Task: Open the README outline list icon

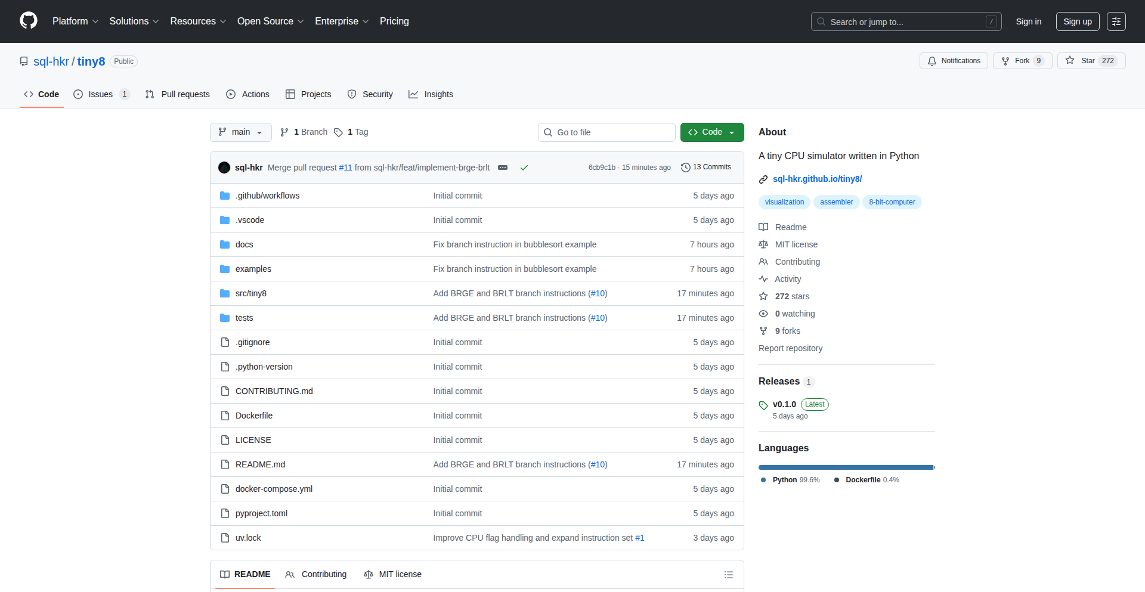Action: 728,575
